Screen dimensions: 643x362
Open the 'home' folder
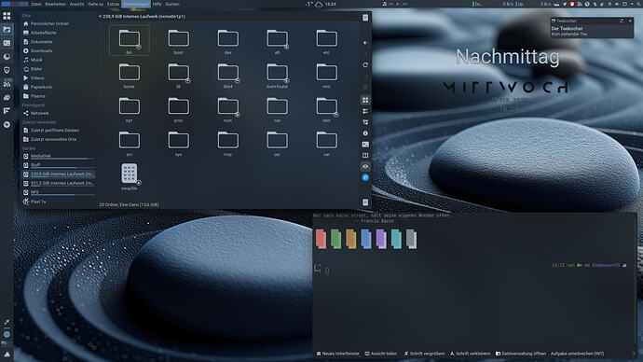point(130,76)
